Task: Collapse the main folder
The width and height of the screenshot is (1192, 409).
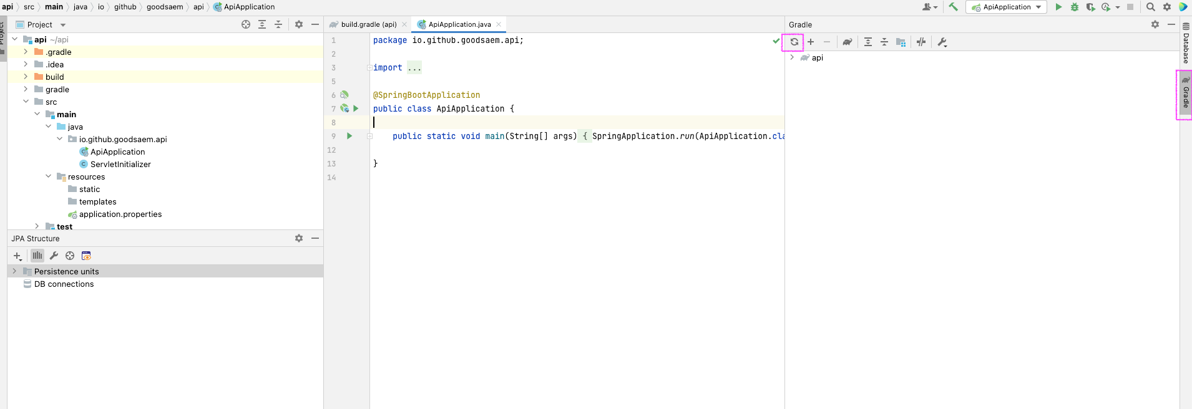Action: 37,114
